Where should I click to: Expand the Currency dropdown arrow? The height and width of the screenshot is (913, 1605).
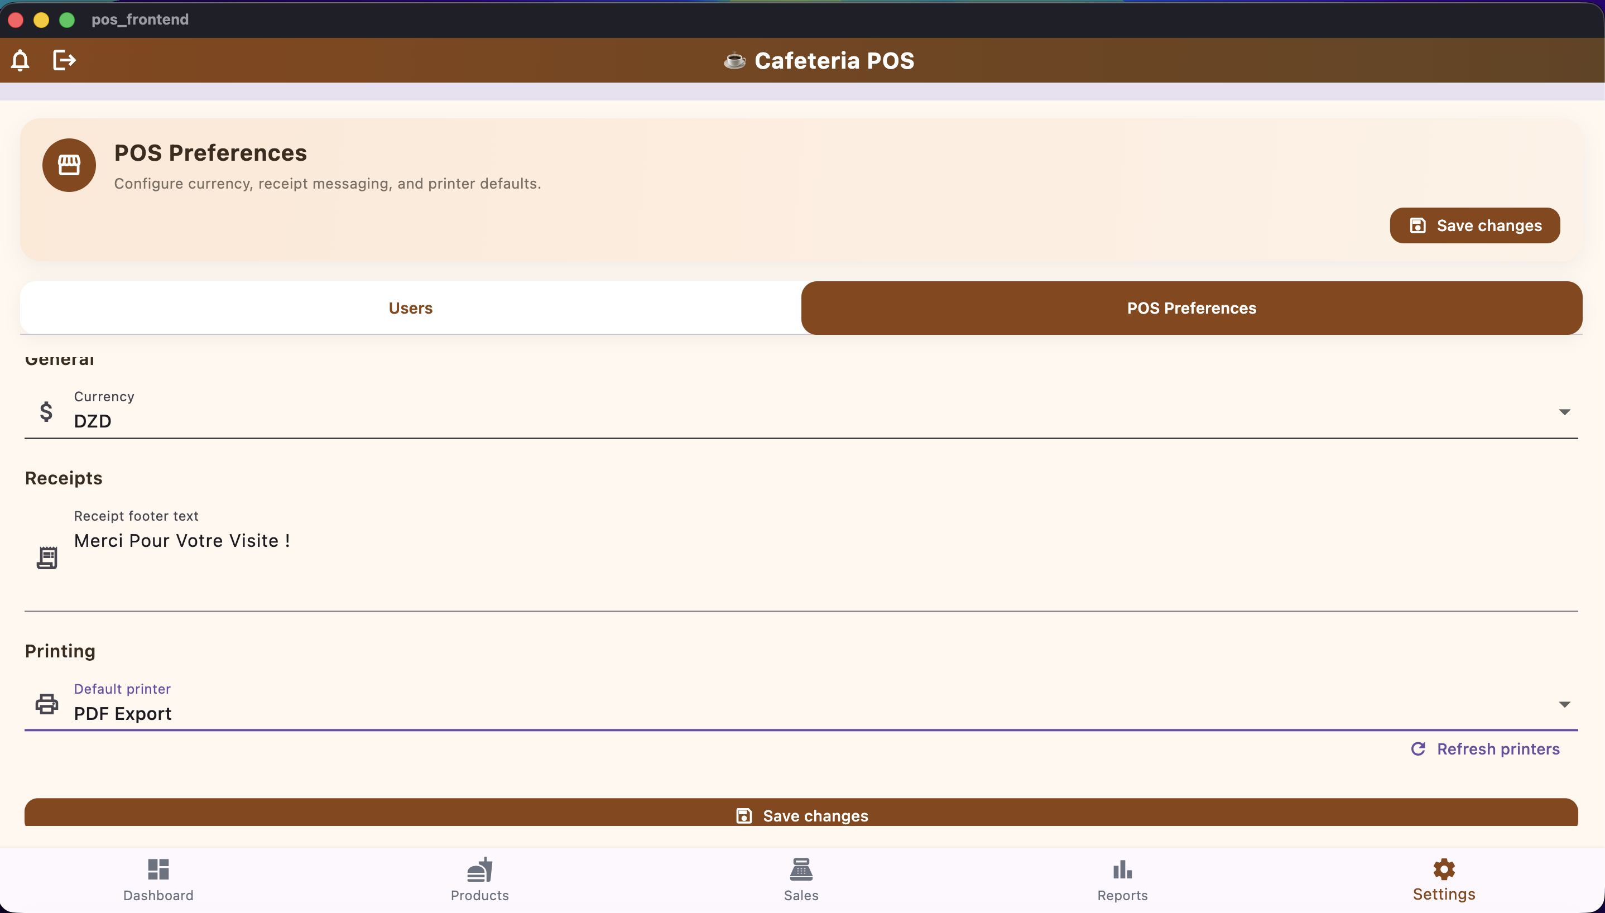[1564, 412]
